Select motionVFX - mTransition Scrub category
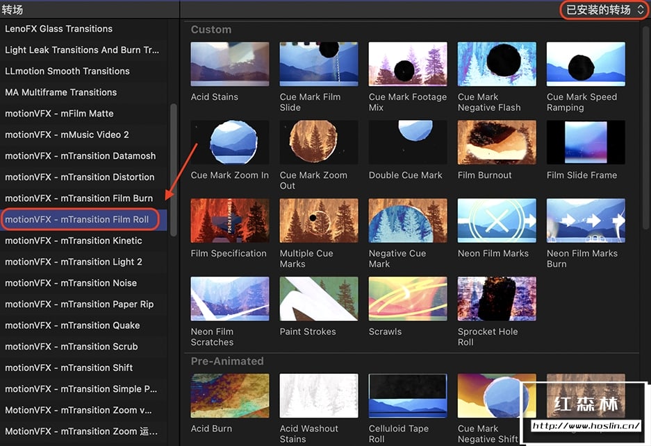 point(83,346)
